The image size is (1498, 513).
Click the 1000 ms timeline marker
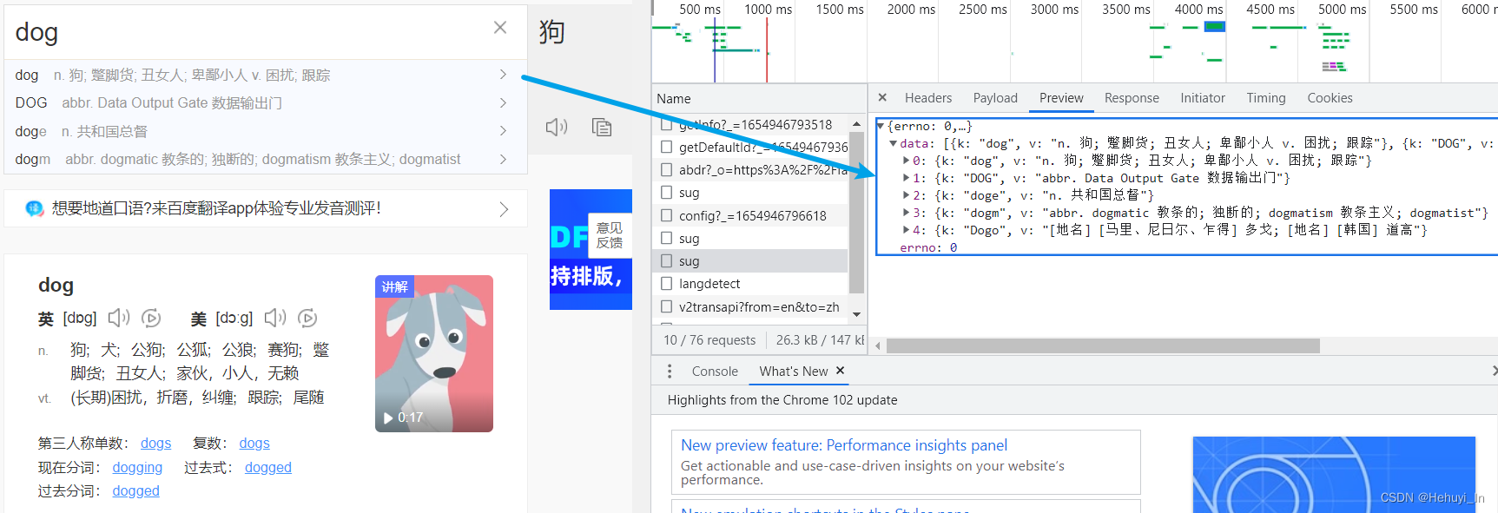pyautogui.click(x=768, y=9)
